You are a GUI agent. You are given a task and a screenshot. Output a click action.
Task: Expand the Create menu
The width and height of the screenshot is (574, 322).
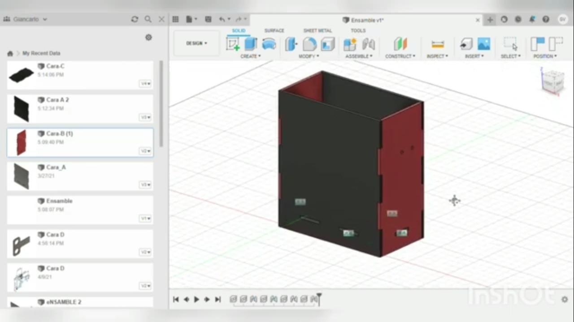[x=251, y=56]
